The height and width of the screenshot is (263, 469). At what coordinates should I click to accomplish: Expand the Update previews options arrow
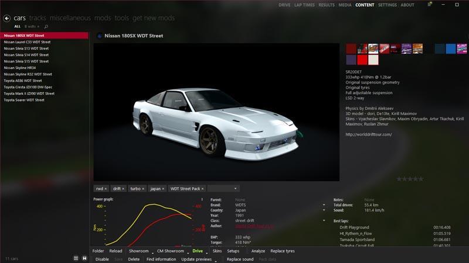click(x=216, y=260)
